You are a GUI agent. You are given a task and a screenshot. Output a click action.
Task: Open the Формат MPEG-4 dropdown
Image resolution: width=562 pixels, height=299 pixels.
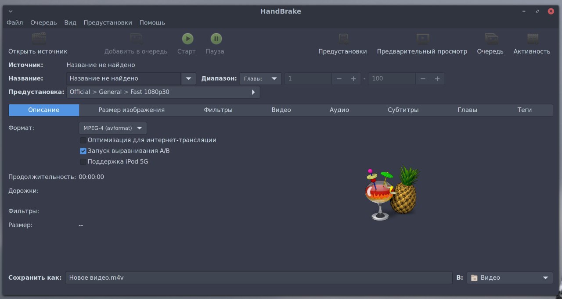(x=113, y=128)
